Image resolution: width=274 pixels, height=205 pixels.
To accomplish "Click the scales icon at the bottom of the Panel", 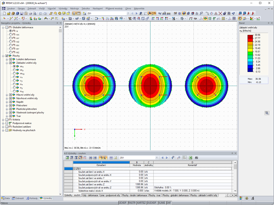I will 247,198.
